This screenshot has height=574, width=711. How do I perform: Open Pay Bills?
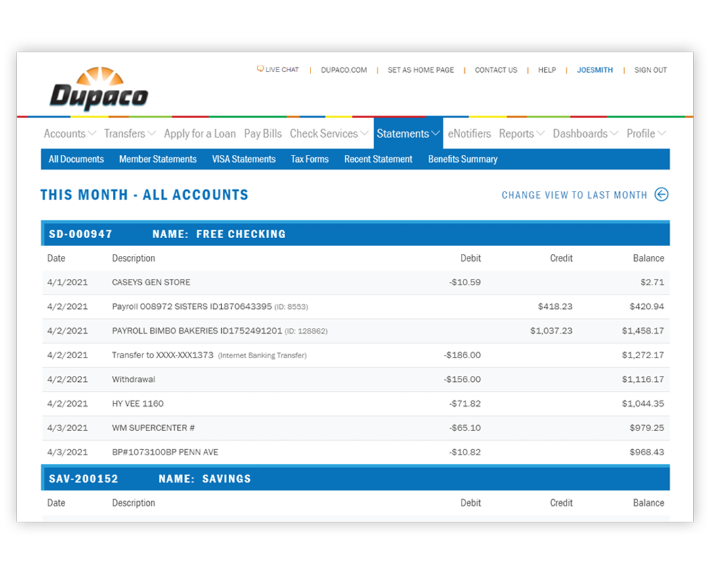pyautogui.click(x=263, y=134)
